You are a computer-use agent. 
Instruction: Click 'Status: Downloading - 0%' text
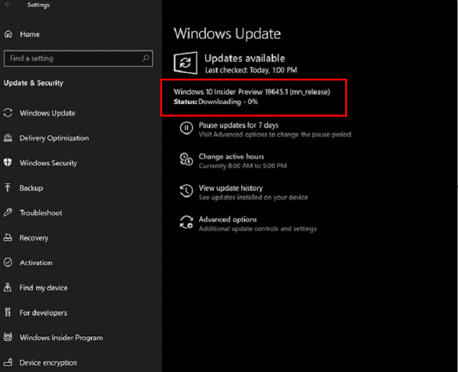click(216, 101)
